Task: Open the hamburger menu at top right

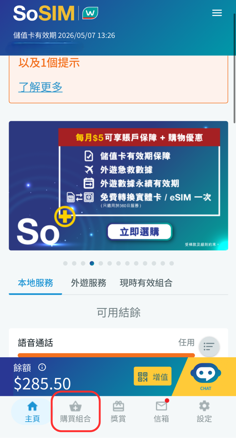Action: click(x=217, y=13)
